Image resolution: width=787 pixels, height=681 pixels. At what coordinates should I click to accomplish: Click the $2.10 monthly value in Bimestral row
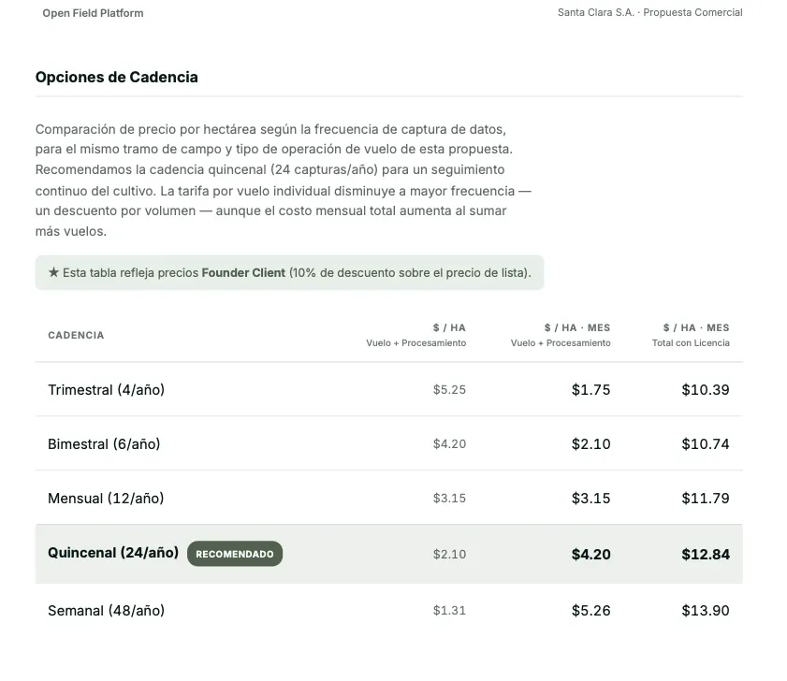[x=590, y=443]
